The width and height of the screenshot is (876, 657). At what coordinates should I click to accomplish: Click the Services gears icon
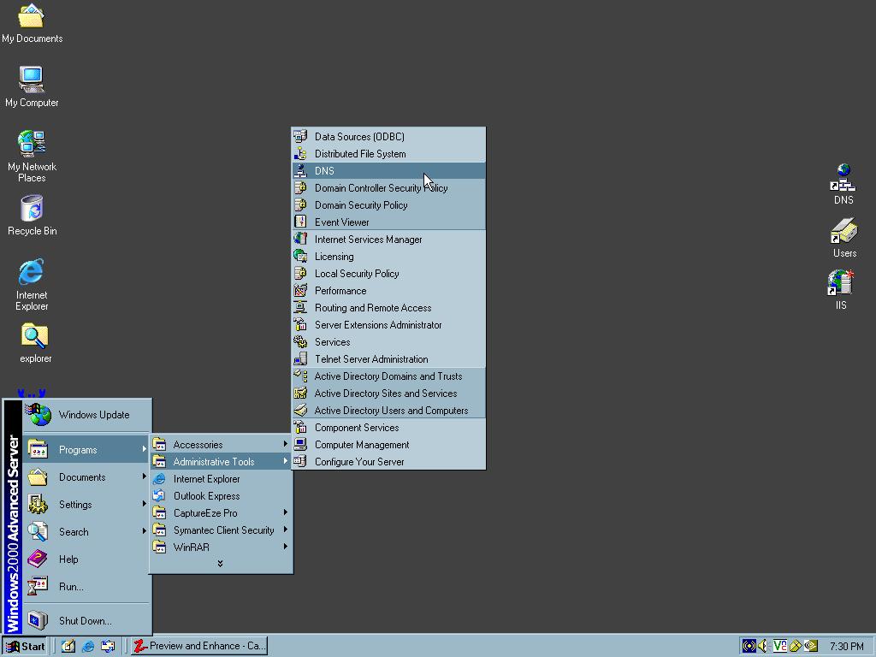click(300, 342)
